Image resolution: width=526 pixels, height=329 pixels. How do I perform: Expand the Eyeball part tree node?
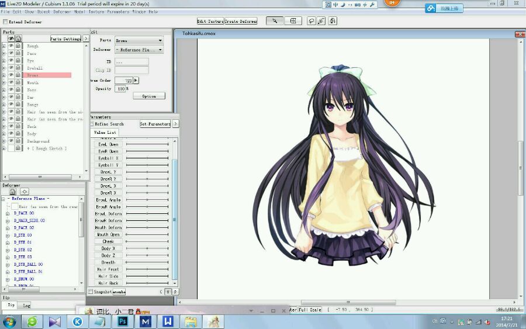[x=4, y=68]
